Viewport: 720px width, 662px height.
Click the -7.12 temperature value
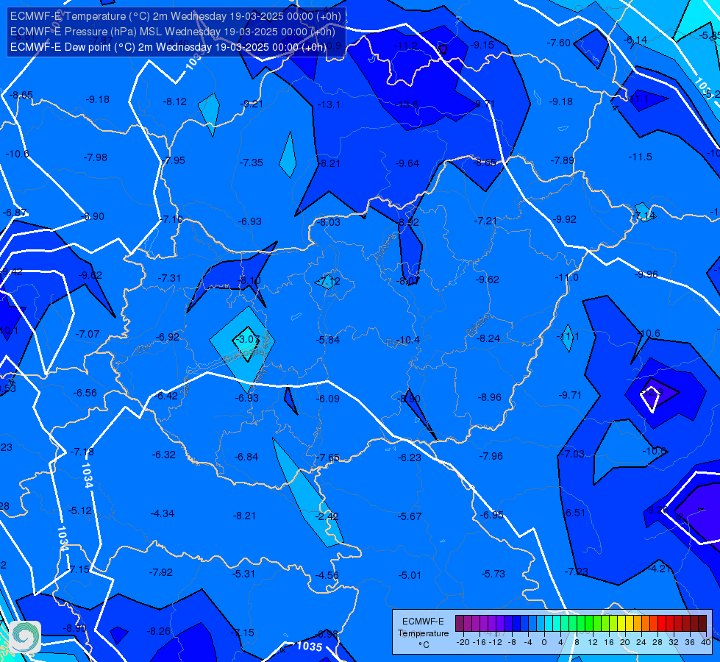click(x=329, y=281)
